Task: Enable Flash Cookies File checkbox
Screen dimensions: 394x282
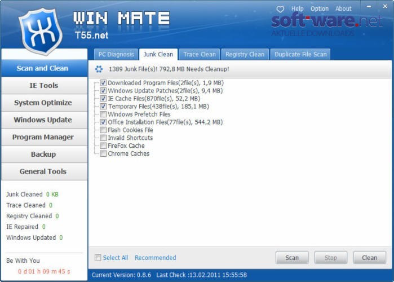Action: pyautogui.click(x=103, y=130)
